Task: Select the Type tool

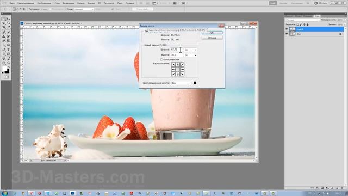Action: pyautogui.click(x=9, y=50)
